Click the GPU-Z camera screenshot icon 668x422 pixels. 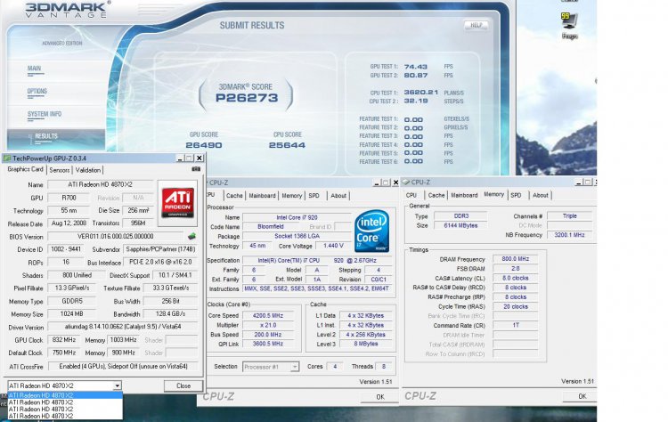196,169
